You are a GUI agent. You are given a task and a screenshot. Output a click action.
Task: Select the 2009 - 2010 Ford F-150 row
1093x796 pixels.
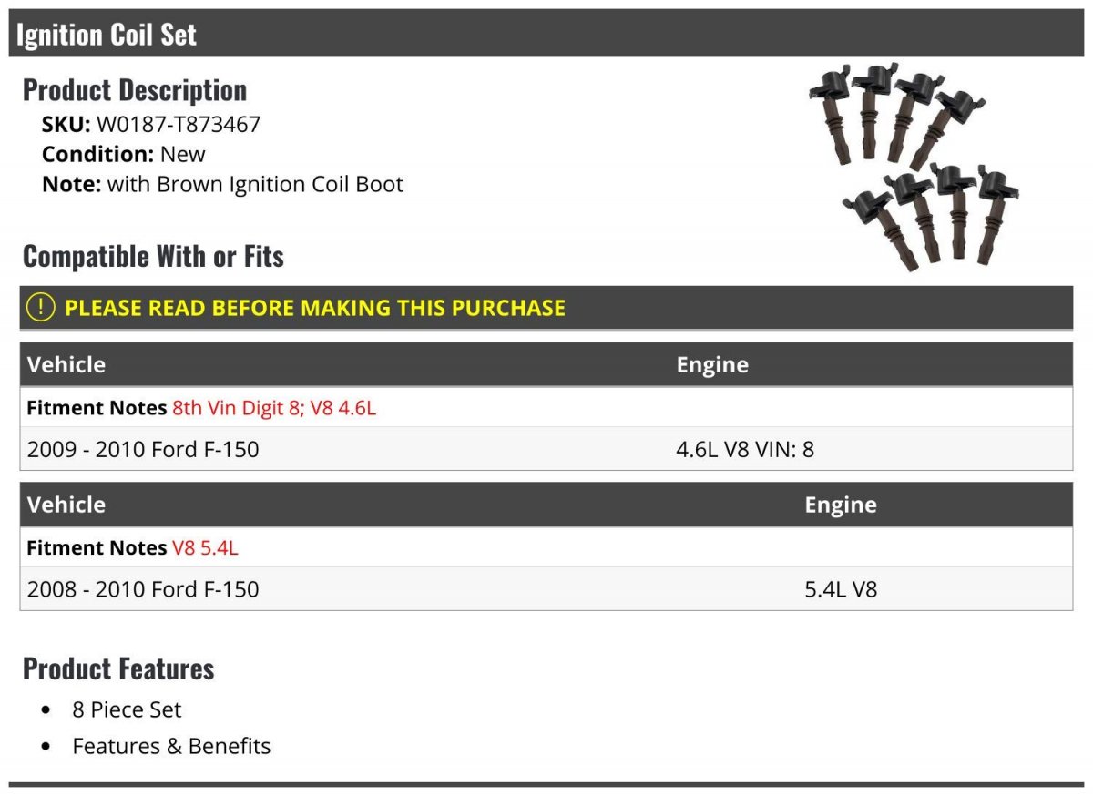pos(143,449)
